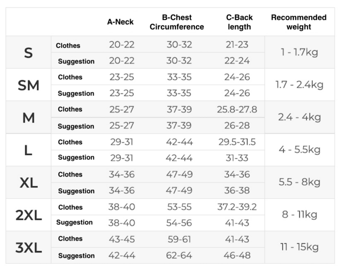340x270 pixels.
Task: Select the M size label
Action: pyautogui.click(x=28, y=118)
